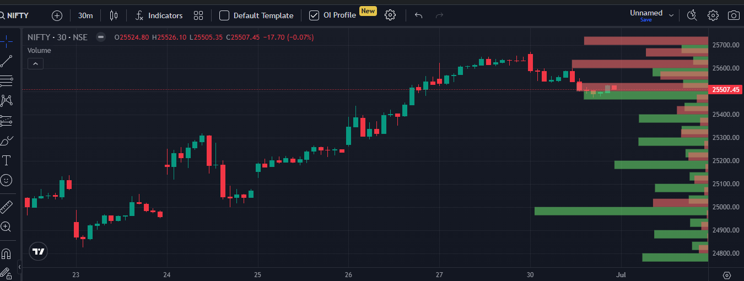
Task: Expand the layout dropdown arrow beside Unnamed
Action: tap(671, 15)
